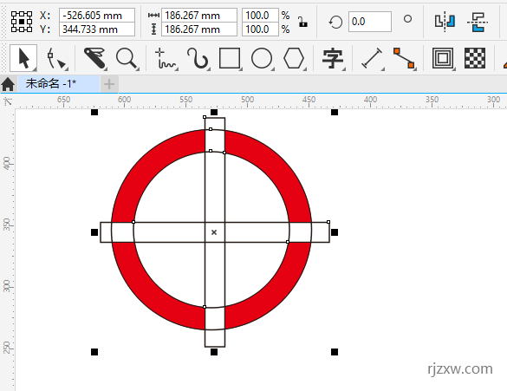The width and height of the screenshot is (507, 391).
Task: Select the Artistic Media tool
Action: tap(198, 58)
